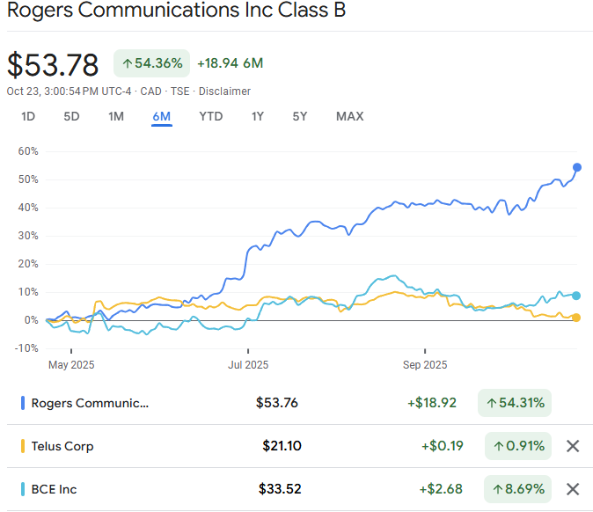
Task: Click the Rogers blue endpoint dot on chart
Action: 577,167
